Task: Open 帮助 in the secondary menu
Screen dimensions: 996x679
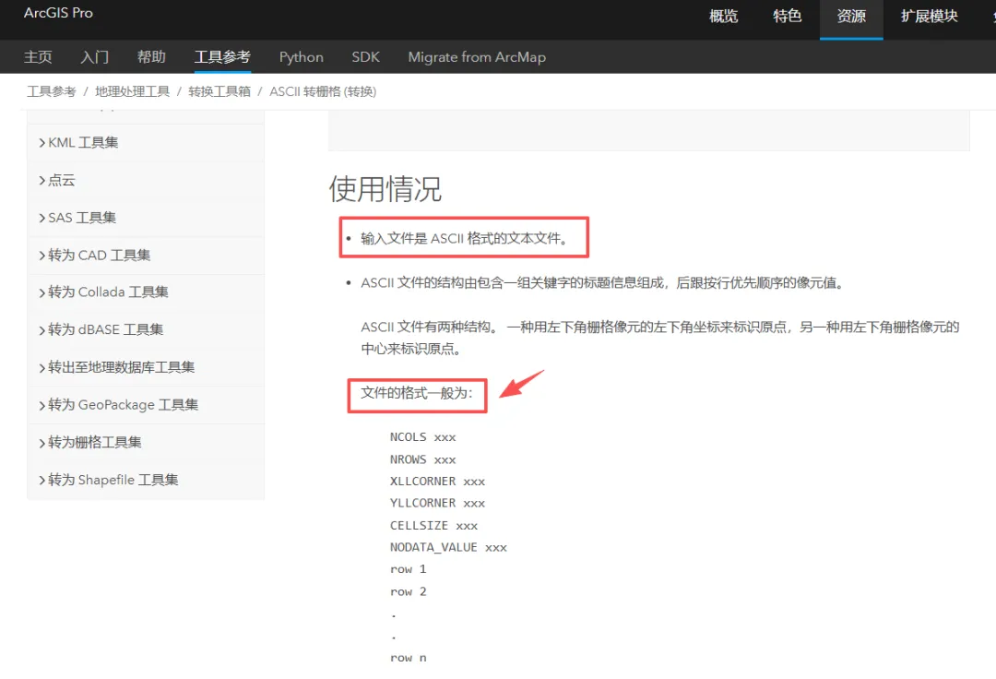Action: 151,57
